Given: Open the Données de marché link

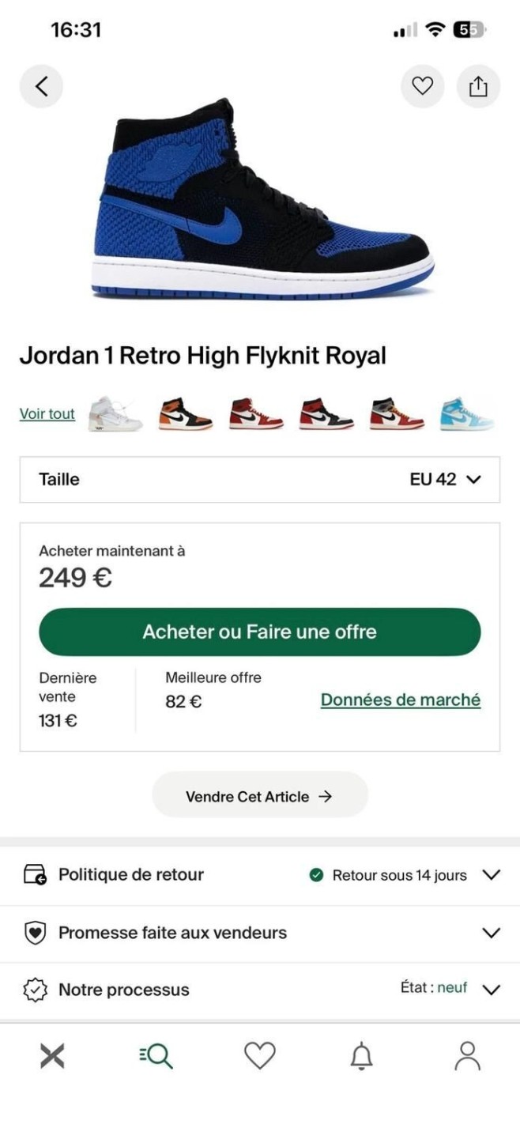Looking at the screenshot, I should tap(401, 700).
